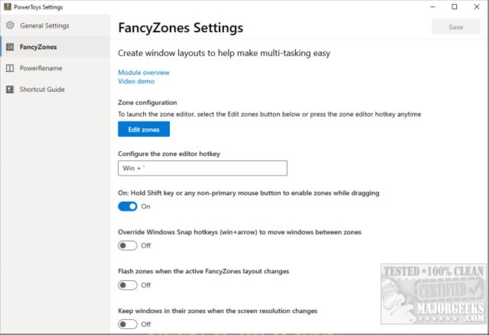Click the FancyZones grid icon in sidebar

(x=10, y=47)
